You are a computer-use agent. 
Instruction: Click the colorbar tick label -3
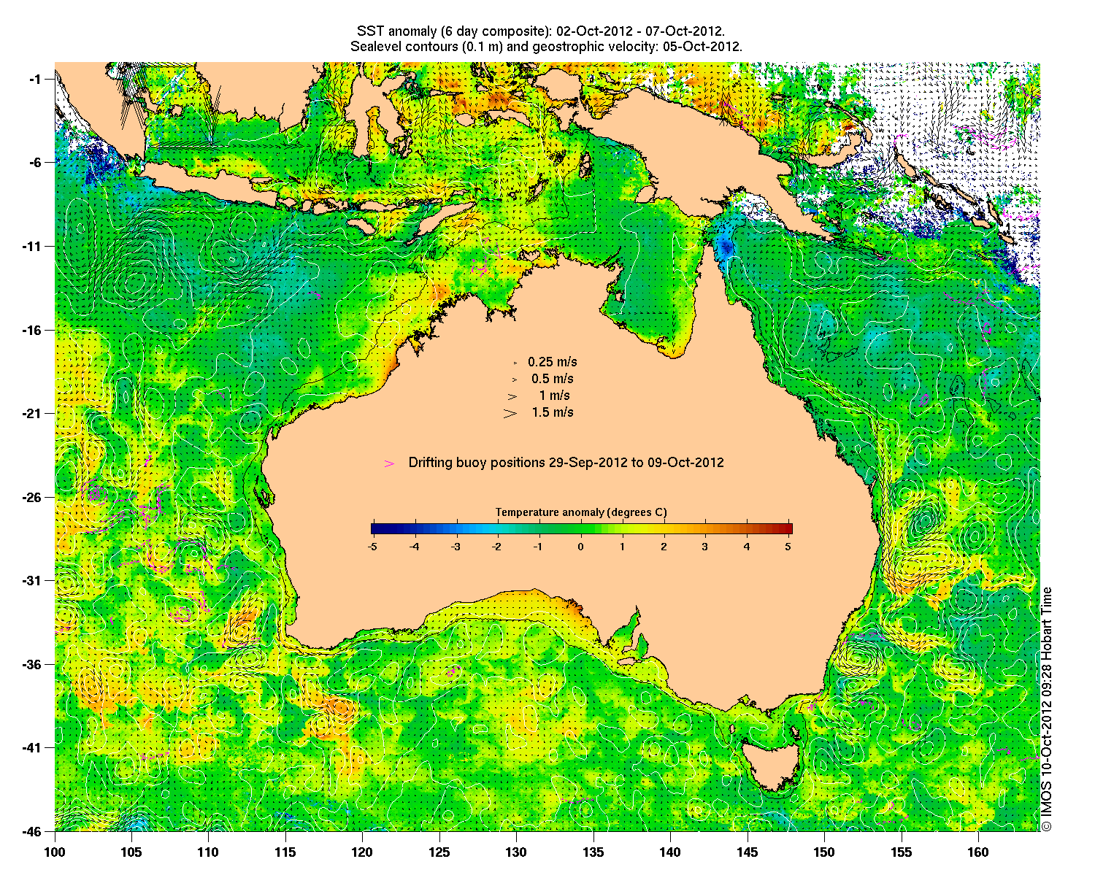pos(456,547)
